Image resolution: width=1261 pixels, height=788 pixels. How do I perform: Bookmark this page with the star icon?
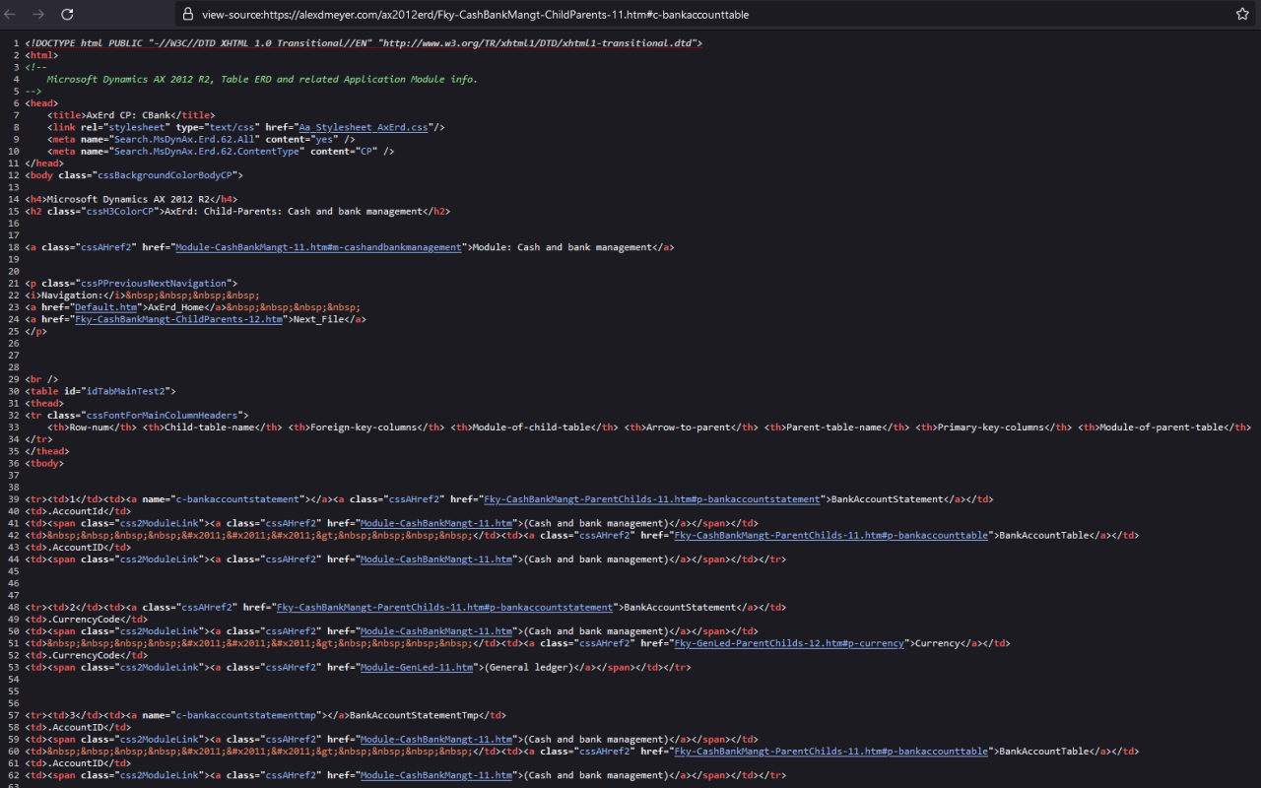1242,15
